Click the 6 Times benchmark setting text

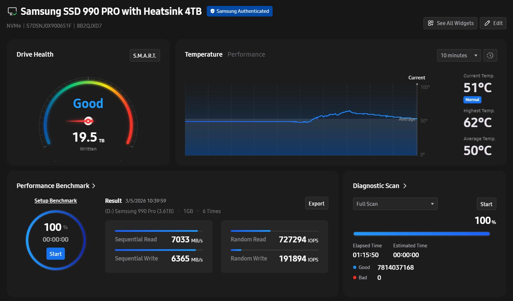212,211
